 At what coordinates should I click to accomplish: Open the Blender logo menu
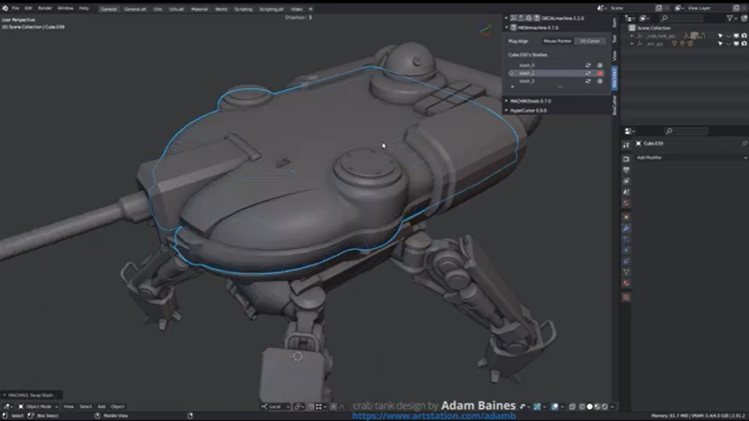point(5,8)
